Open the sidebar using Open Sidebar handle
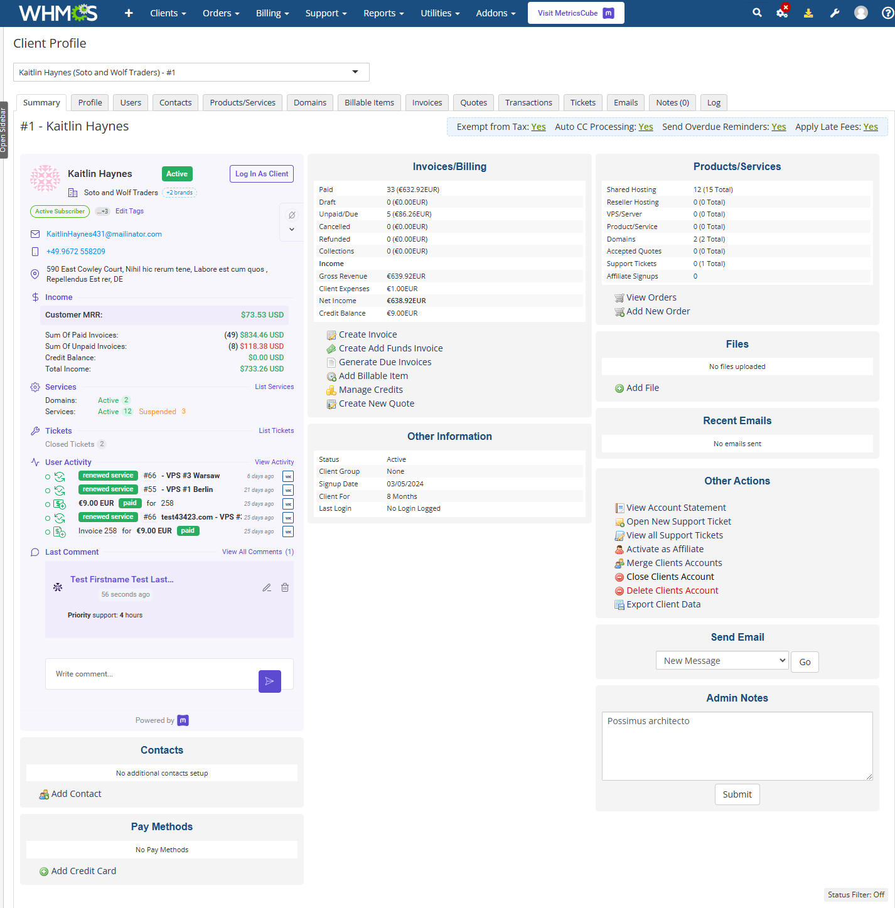Screen dimensions: 895x908 (x=4, y=130)
